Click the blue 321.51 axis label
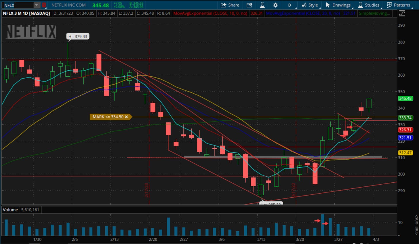This screenshot has height=244, width=419. click(405, 138)
